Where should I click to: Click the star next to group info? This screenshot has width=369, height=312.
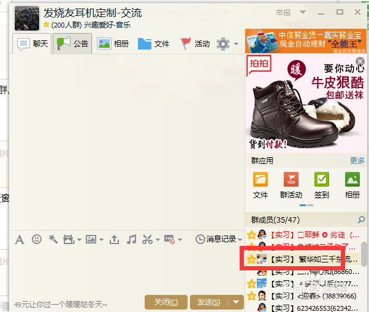46,24
